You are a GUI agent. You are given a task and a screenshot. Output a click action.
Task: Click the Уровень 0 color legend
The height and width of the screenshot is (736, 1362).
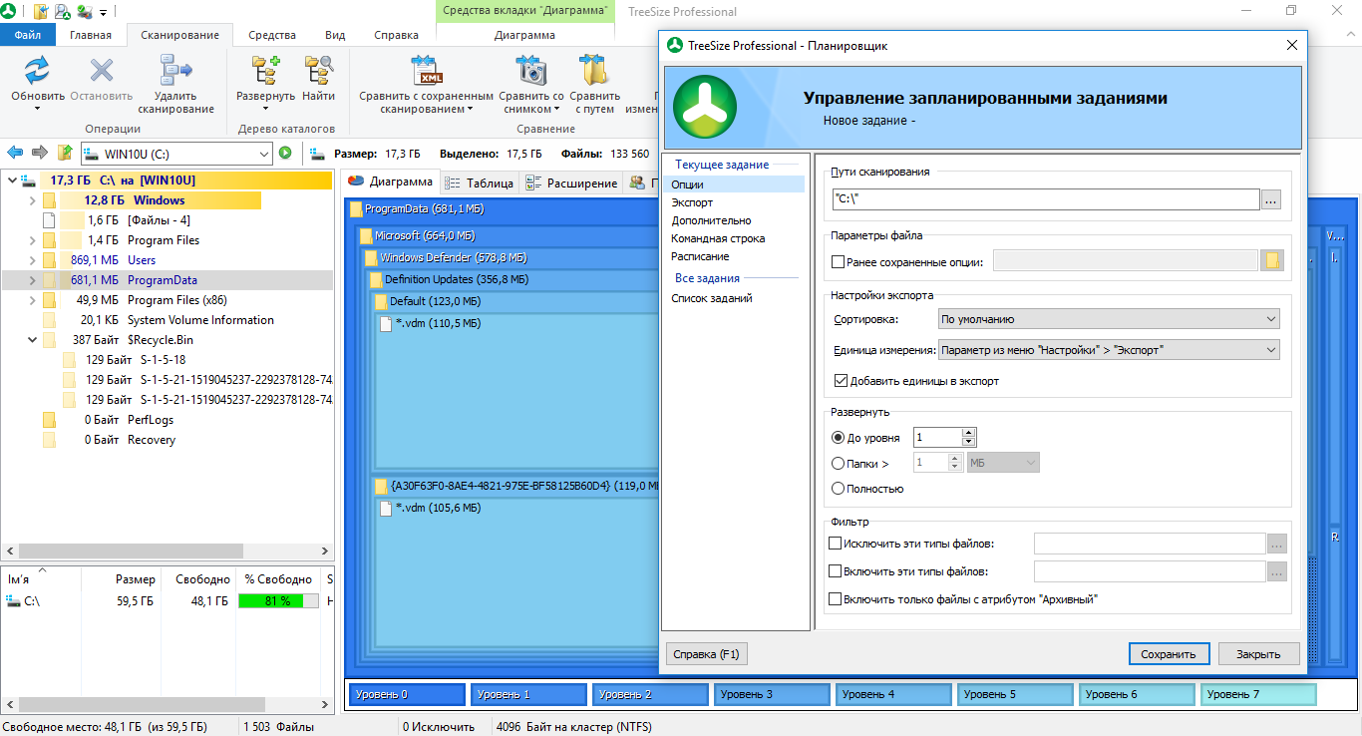coord(407,694)
